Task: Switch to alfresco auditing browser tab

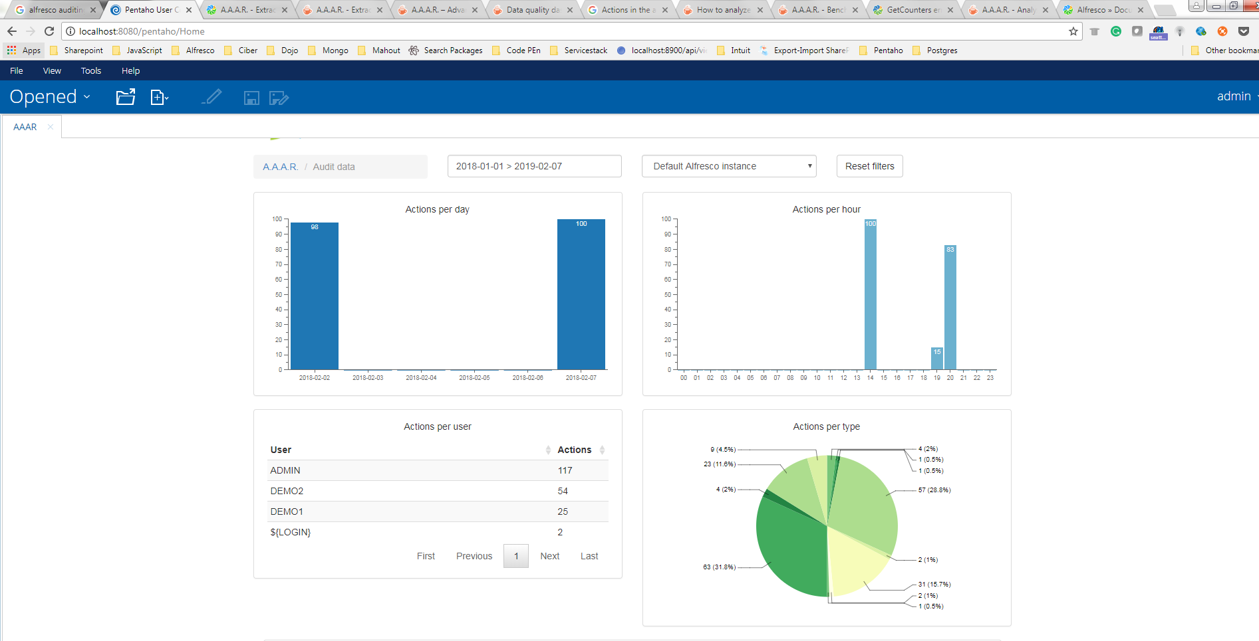Action: [55, 10]
